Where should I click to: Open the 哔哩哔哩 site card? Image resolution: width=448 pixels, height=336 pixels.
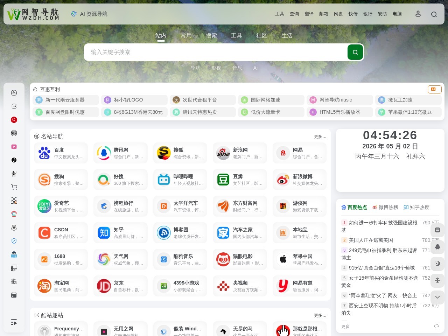coord(180,180)
